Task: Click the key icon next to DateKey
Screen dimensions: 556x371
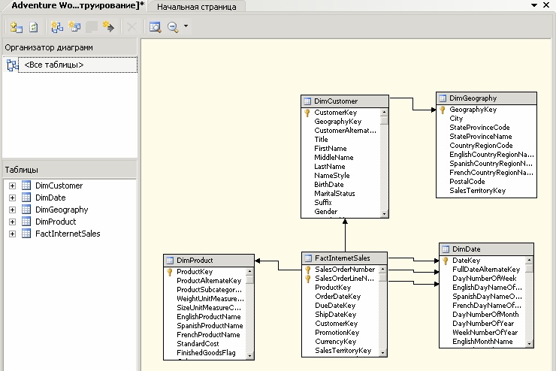Action: pyautogui.click(x=446, y=261)
